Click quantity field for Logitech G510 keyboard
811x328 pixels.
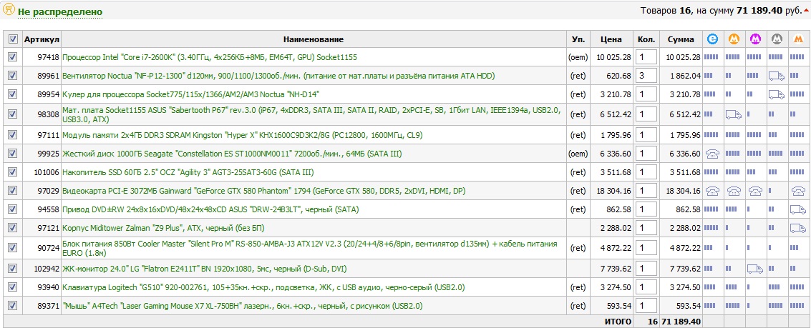pyautogui.click(x=646, y=287)
